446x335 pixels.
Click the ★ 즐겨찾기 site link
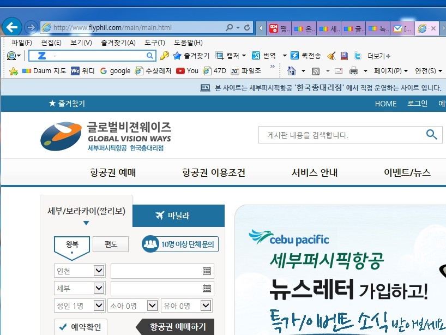click(67, 103)
